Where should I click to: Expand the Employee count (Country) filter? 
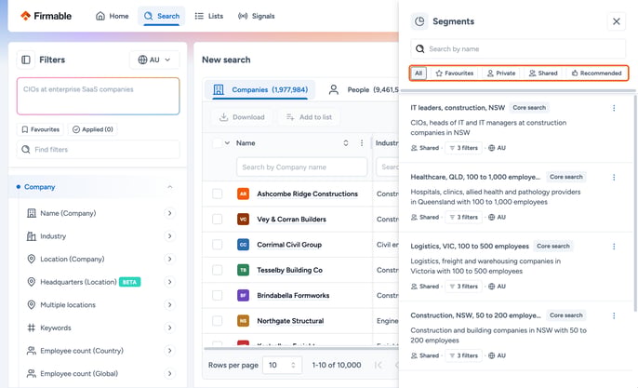pos(169,351)
